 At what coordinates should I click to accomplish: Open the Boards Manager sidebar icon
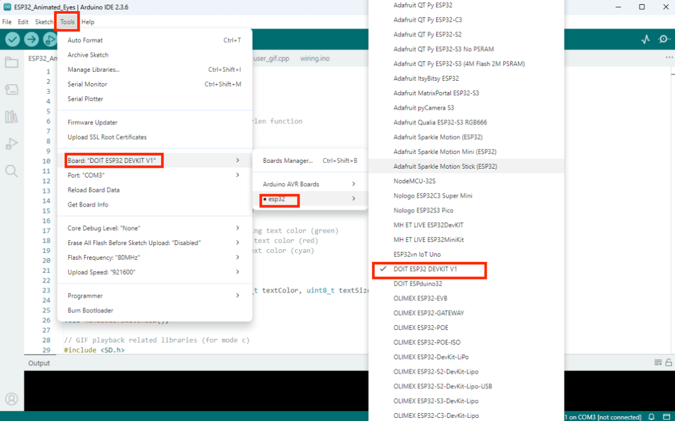click(12, 90)
